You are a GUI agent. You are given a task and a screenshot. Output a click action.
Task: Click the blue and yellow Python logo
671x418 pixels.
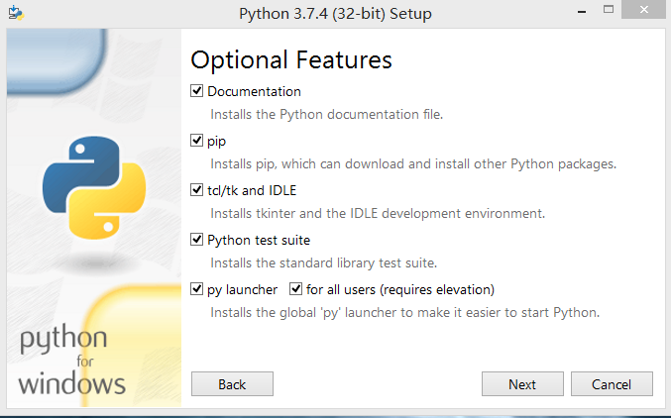[94, 188]
